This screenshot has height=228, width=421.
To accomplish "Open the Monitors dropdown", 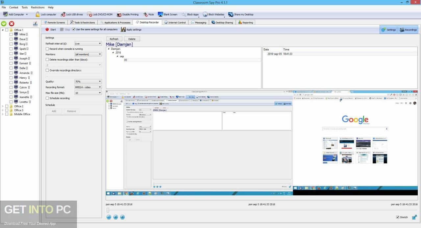I will point(88,54).
